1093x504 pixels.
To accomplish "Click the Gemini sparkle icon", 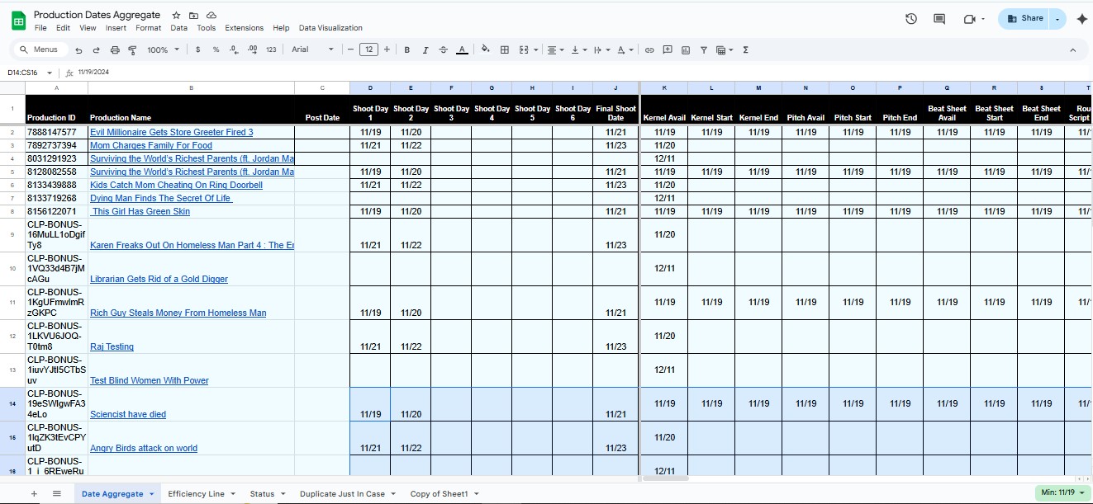I will tap(1081, 19).
